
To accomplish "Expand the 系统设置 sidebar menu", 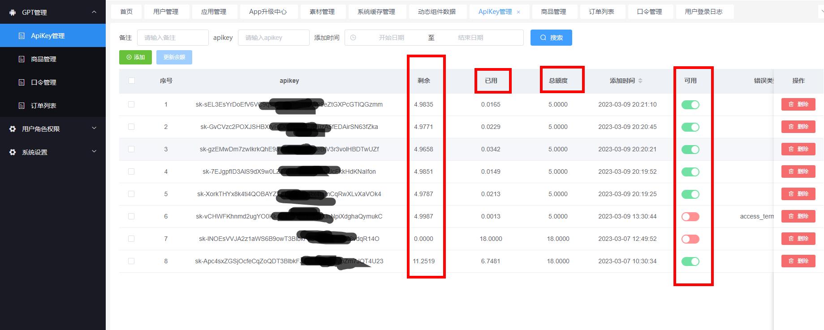I will coord(94,152).
